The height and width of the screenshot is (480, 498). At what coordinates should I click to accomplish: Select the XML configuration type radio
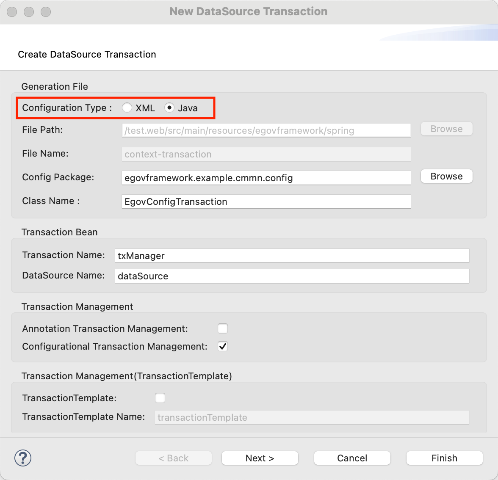point(127,108)
